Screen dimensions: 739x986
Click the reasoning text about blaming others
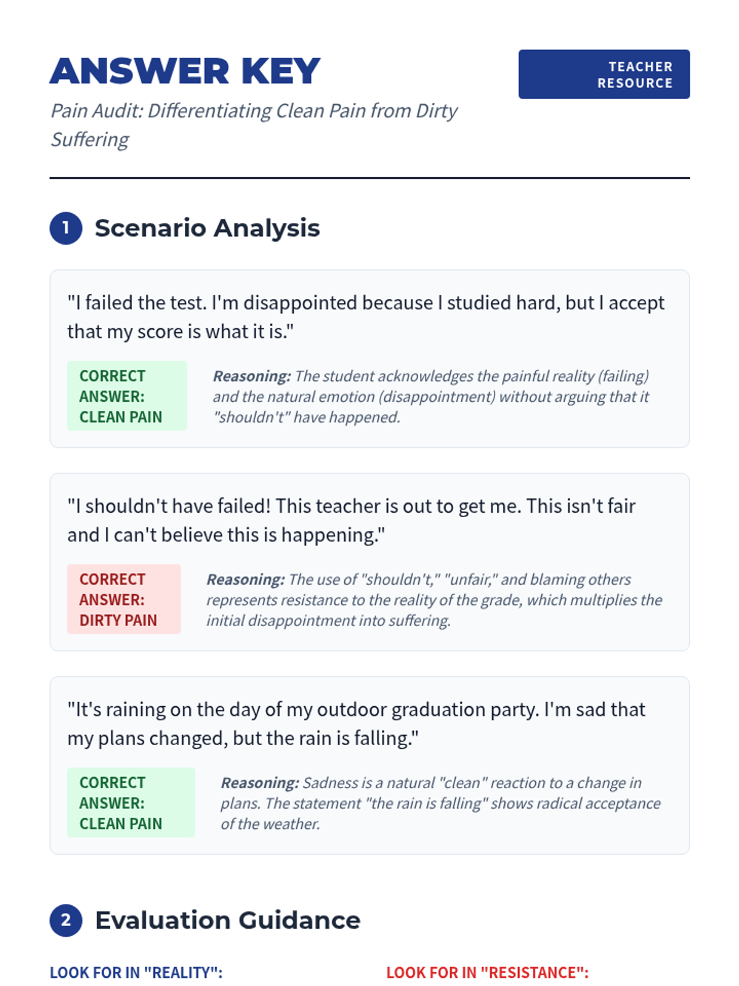(434, 600)
